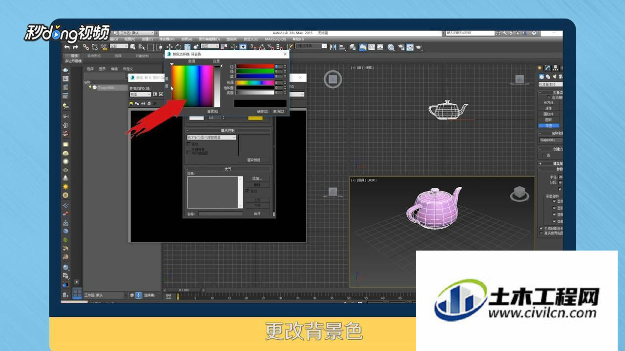The image size is (625, 351).
Task: Click the Hue rainbow slider
Action: click(x=255, y=82)
